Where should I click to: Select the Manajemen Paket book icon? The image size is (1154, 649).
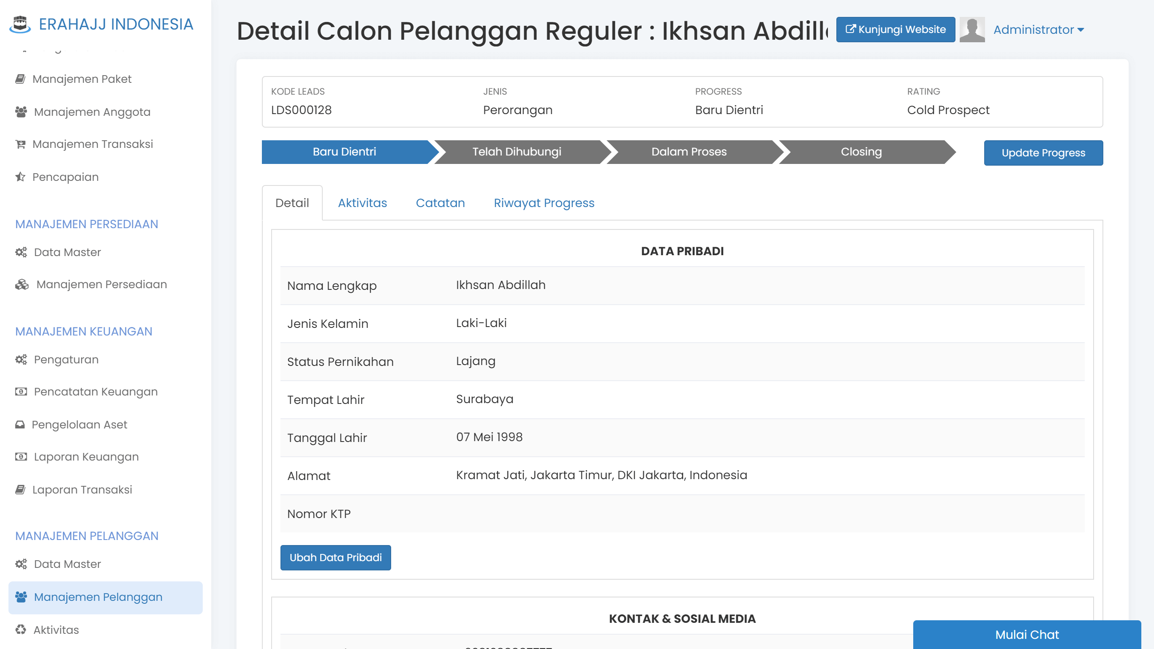pyautogui.click(x=20, y=79)
